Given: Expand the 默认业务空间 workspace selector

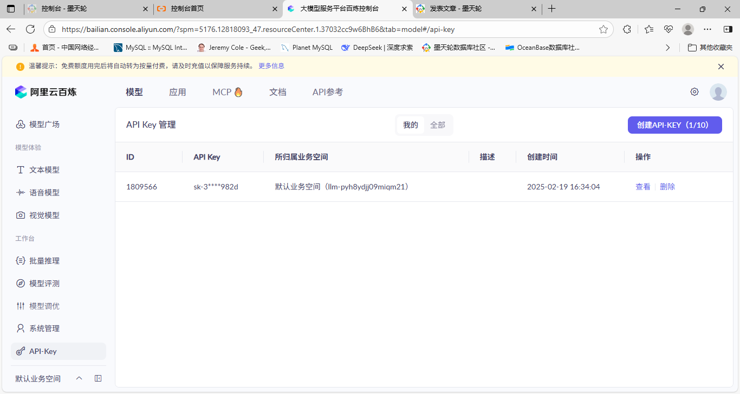Looking at the screenshot, I should click(79, 378).
